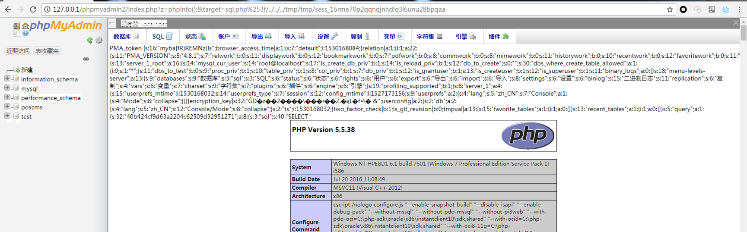
Task: Open the 设置 (Settings) tab
Action: 327,37
